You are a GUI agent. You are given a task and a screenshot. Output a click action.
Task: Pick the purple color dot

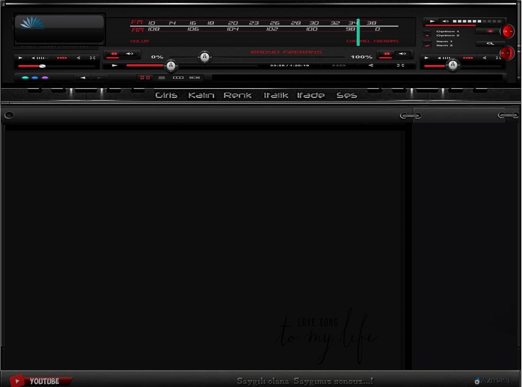(x=45, y=78)
